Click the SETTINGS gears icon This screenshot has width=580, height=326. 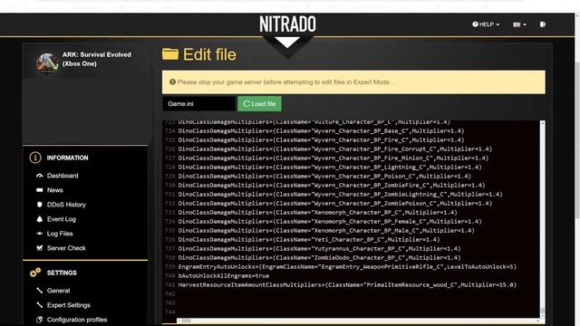[x=35, y=273]
